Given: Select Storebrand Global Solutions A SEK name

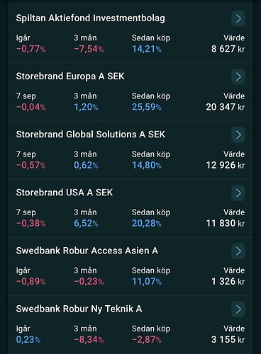Looking at the screenshot, I should click(x=90, y=135).
